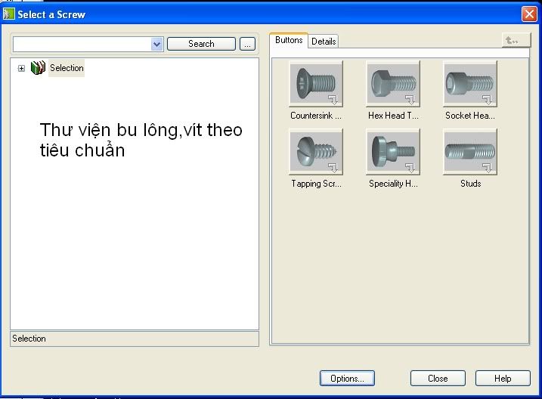Image resolution: width=542 pixels, height=399 pixels.
Task: Pick the Socket Head screw type button
Action: [470, 84]
